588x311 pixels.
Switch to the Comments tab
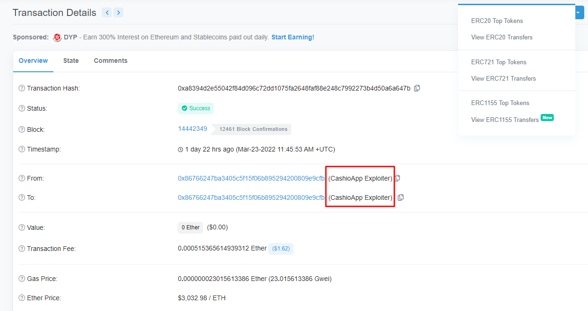pos(111,61)
